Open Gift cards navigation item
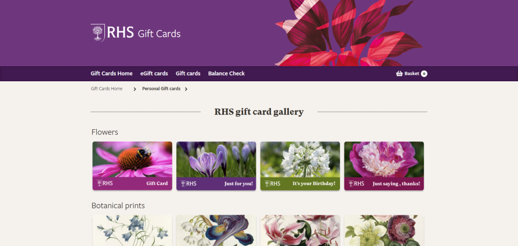The height and width of the screenshot is (246, 518). click(x=188, y=74)
